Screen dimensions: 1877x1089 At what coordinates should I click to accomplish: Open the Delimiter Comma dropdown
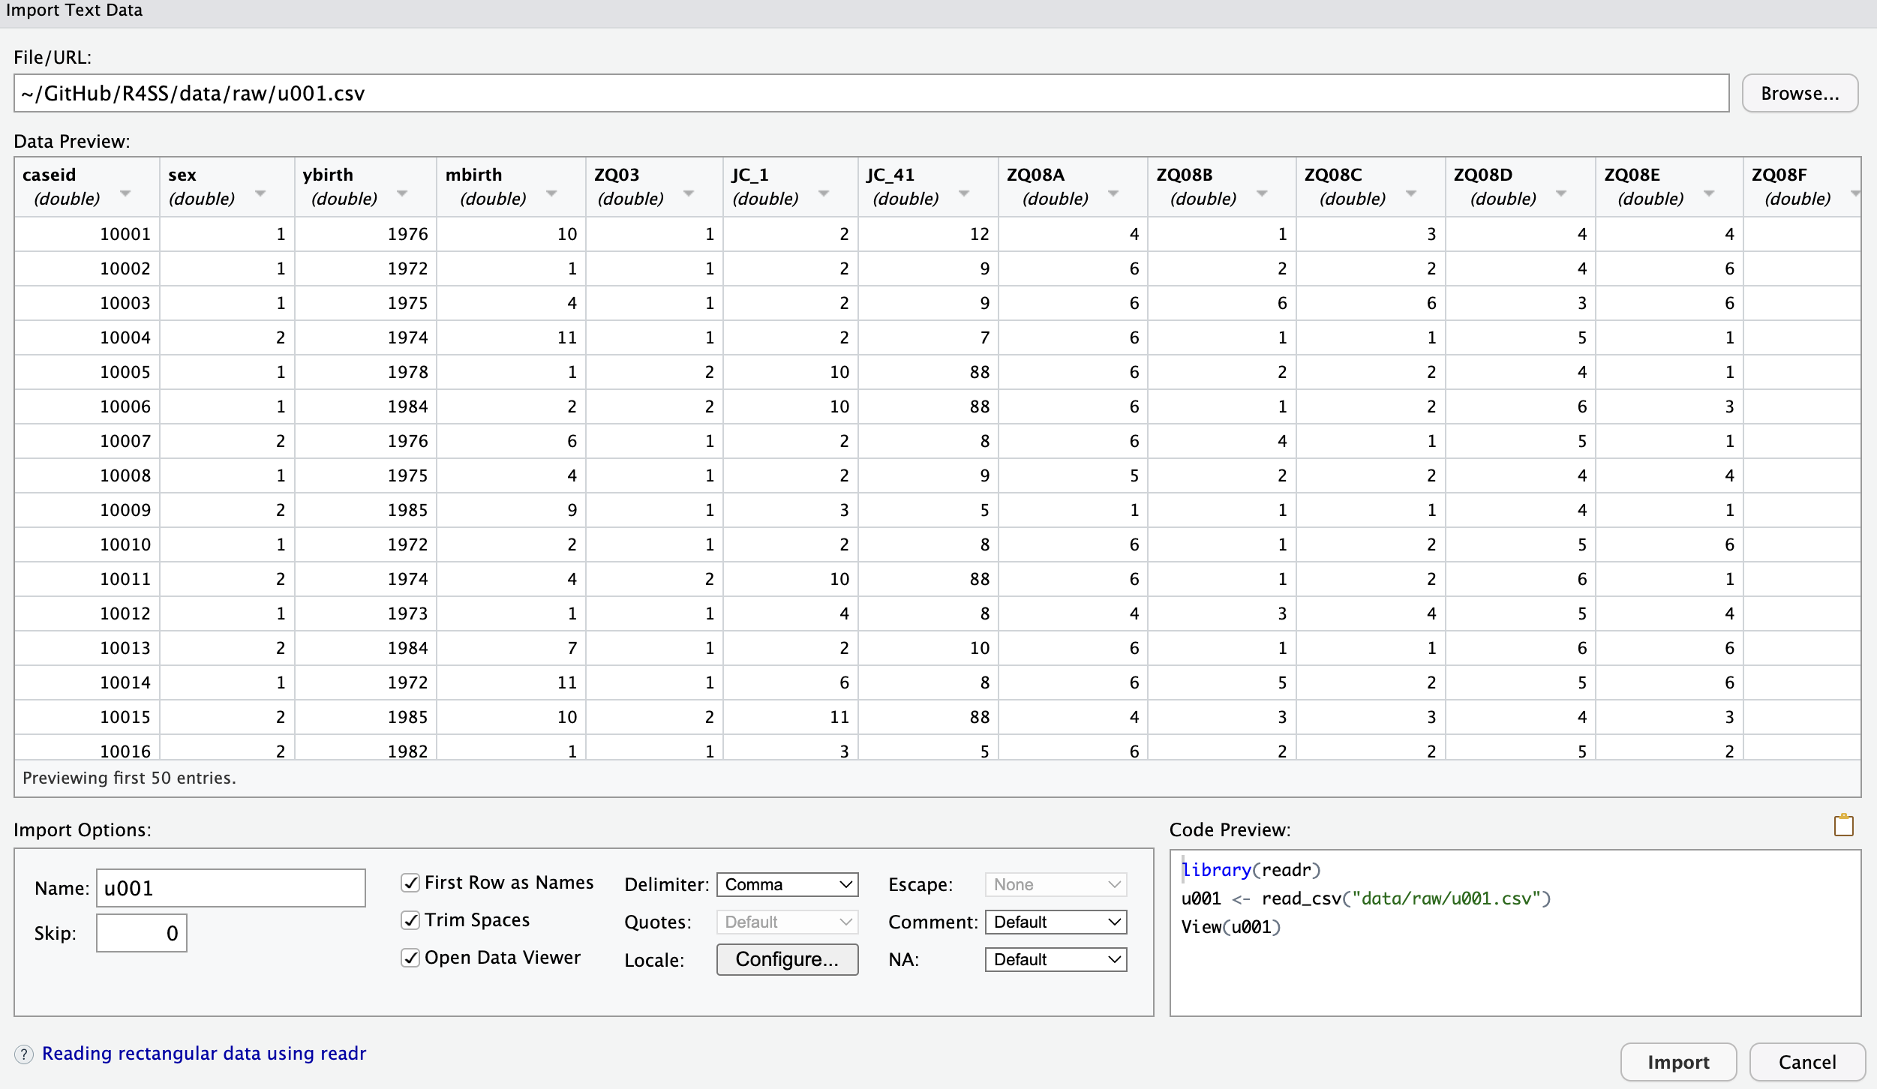787,884
